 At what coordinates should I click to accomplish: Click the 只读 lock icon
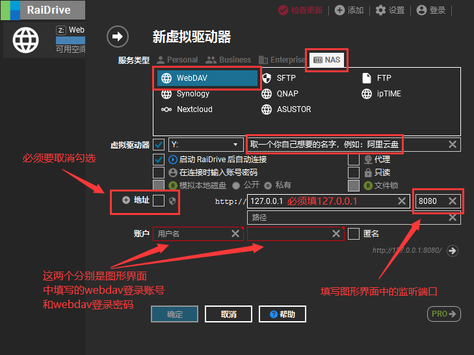tap(368, 173)
